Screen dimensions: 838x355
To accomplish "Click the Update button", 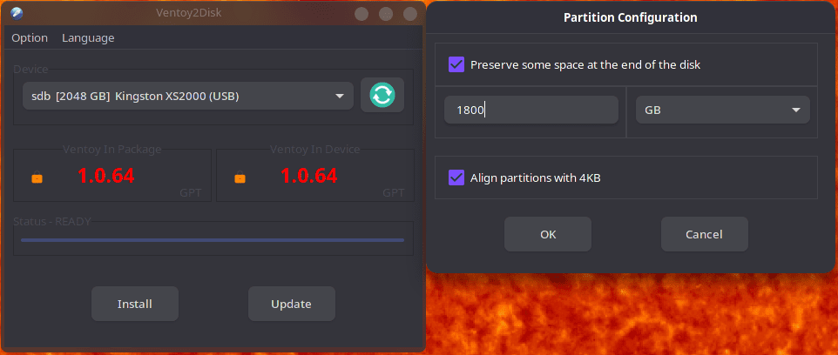I will coord(291,304).
